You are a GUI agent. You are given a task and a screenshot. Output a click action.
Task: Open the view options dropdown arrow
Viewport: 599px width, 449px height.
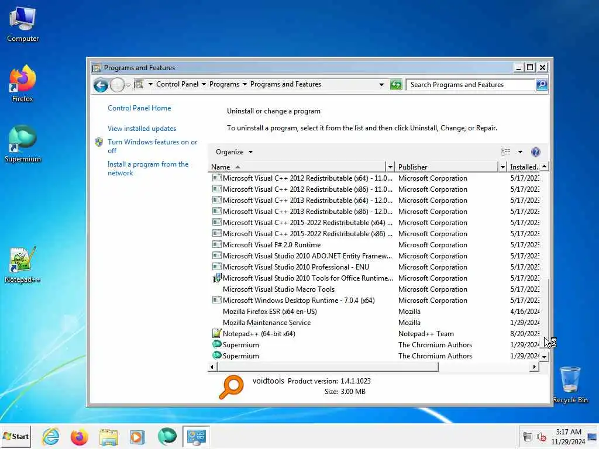click(520, 152)
